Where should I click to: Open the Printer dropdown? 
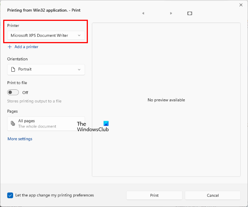point(46,35)
